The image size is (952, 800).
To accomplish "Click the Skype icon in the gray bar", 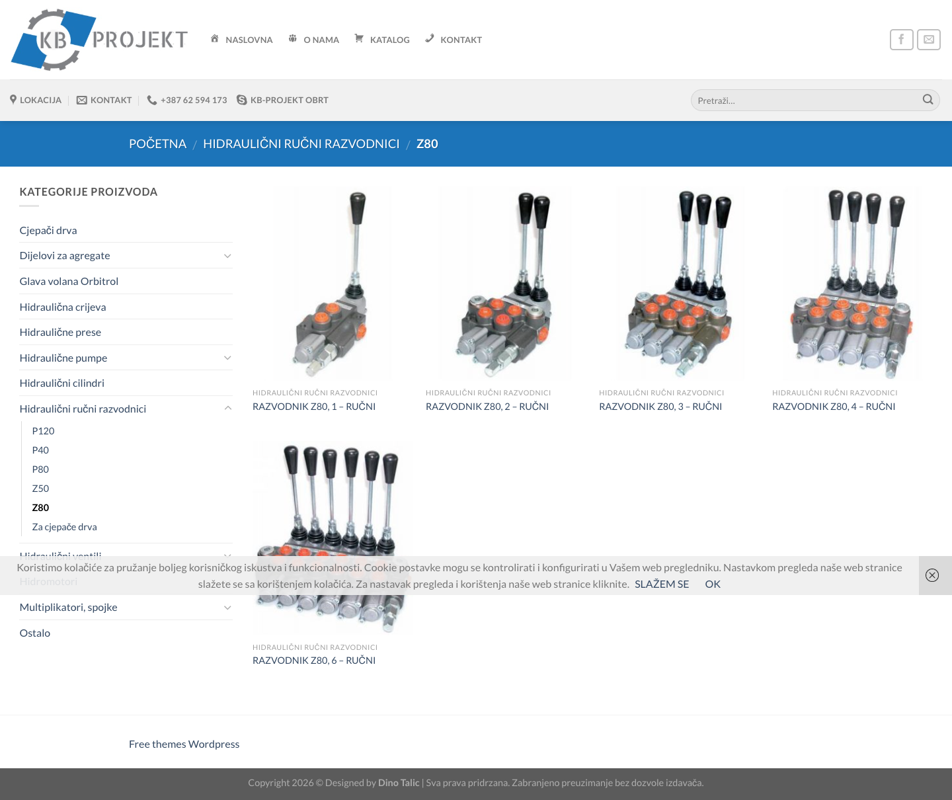I will (x=242, y=100).
